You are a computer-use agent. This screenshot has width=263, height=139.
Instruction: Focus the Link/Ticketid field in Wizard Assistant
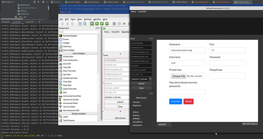141,43
